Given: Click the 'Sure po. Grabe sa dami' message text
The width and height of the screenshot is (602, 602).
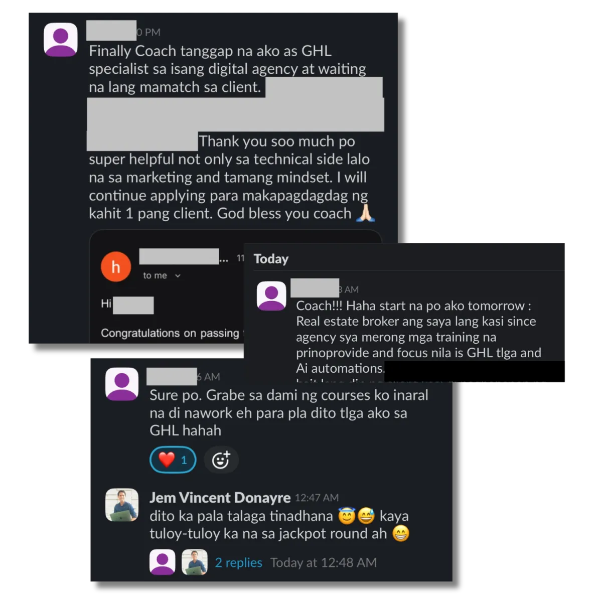Looking at the screenshot, I should (x=289, y=412).
